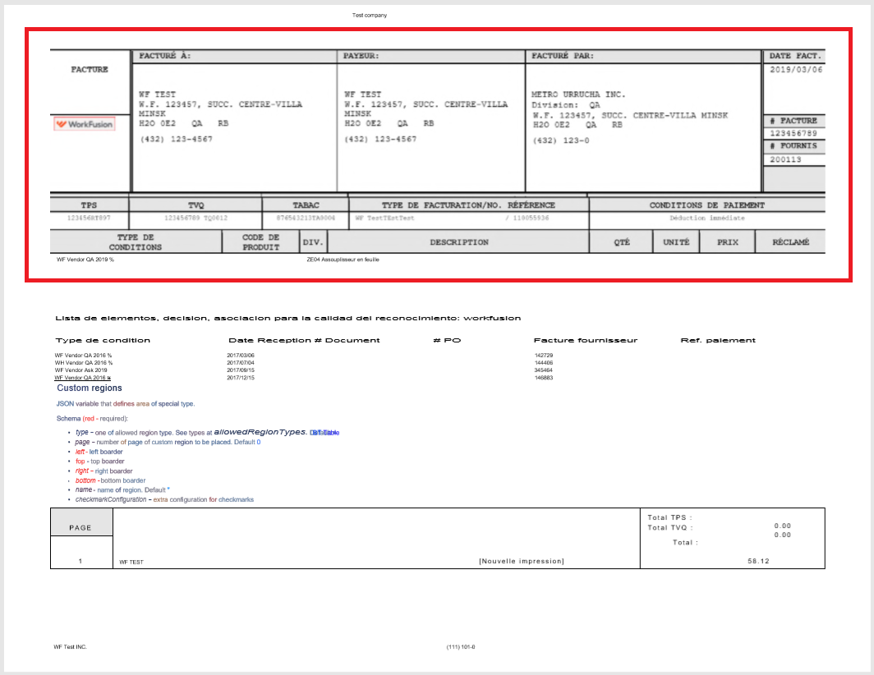Select the FACTURE title cell

point(90,70)
